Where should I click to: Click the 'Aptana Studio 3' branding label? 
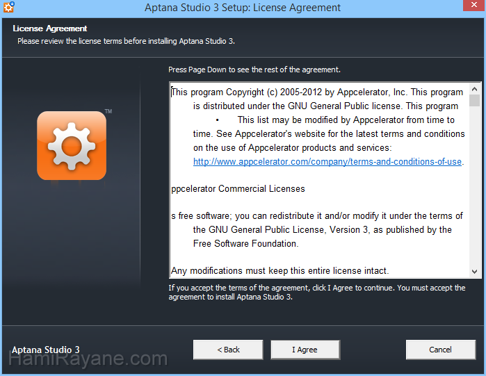46,350
